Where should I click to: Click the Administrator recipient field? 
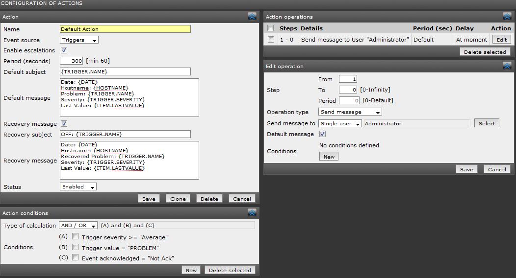(417, 123)
